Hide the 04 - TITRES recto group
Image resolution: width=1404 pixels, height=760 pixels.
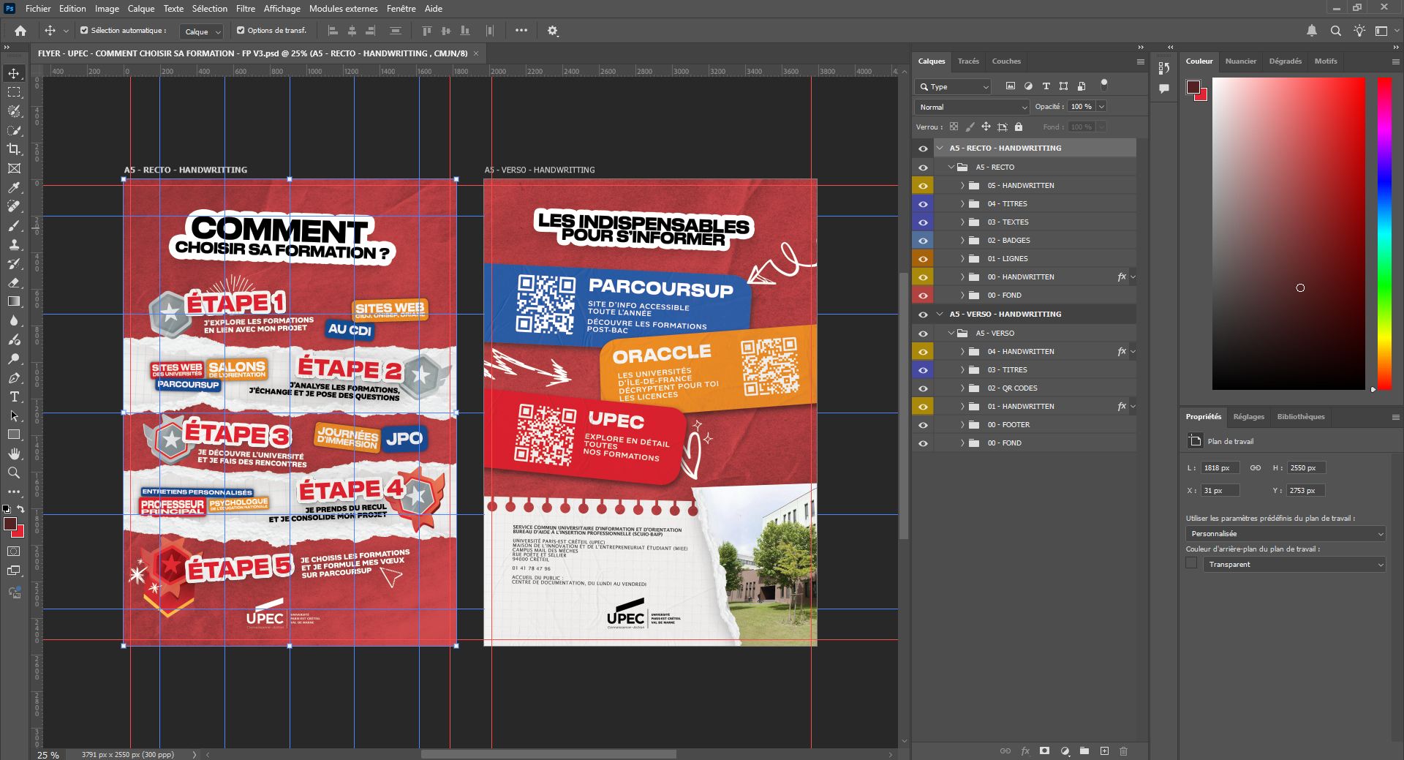pyautogui.click(x=923, y=204)
